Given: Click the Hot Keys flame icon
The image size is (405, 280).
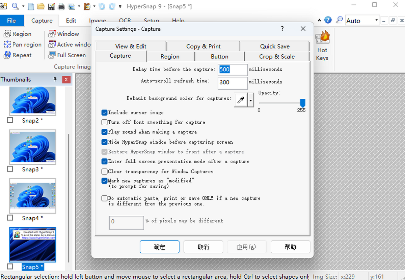Looking at the screenshot, I should click(x=322, y=38).
